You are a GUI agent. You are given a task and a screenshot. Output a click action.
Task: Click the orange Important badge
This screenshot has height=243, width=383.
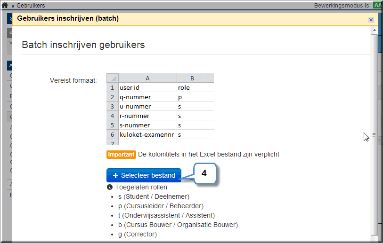coord(121,155)
